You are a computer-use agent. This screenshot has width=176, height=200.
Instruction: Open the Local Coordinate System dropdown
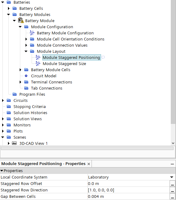coord(172,177)
